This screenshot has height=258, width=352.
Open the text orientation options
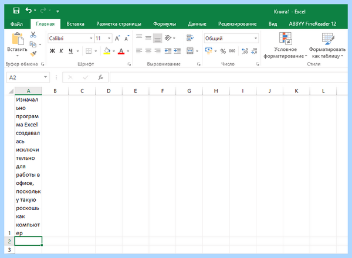(170, 38)
